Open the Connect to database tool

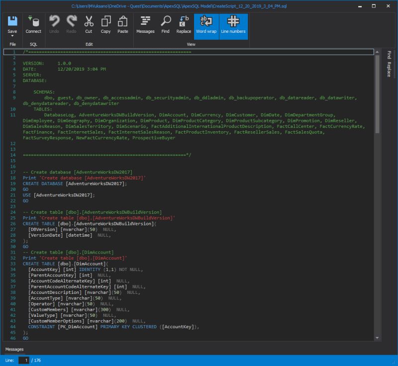(x=32, y=22)
